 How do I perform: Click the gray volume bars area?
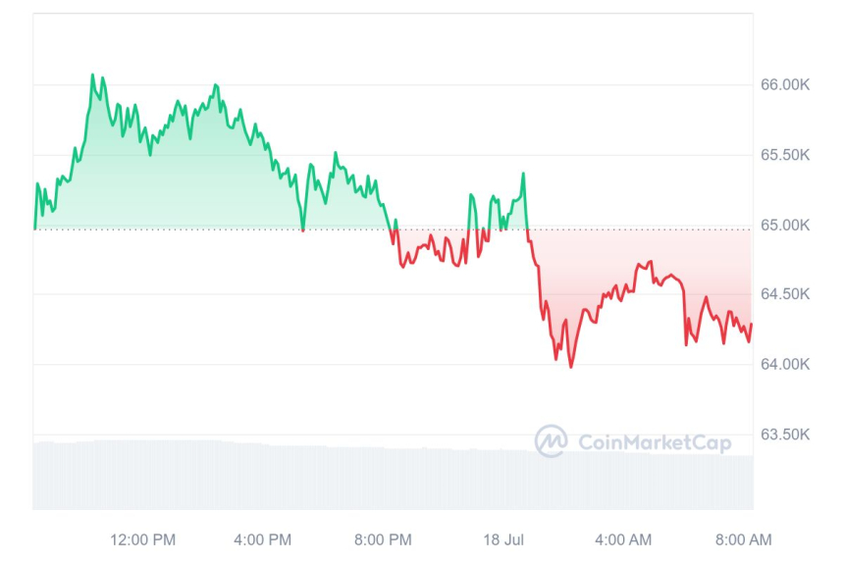393,479
